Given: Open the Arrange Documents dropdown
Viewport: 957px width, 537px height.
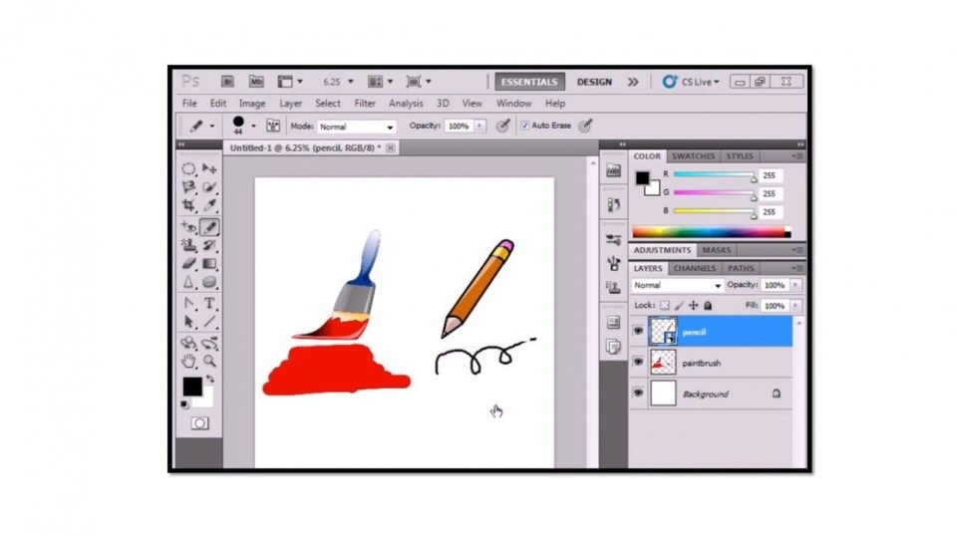Looking at the screenshot, I should 380,81.
